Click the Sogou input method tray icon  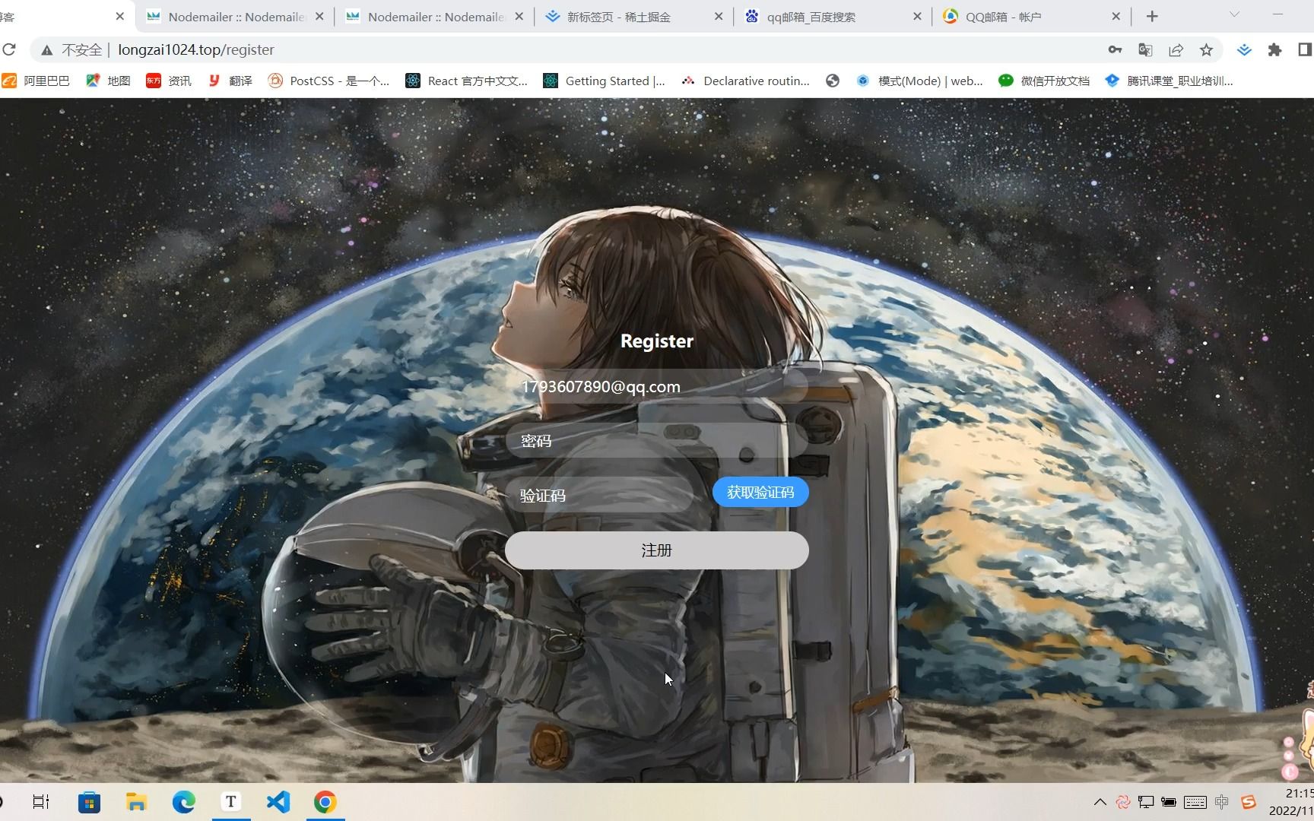point(1249,802)
